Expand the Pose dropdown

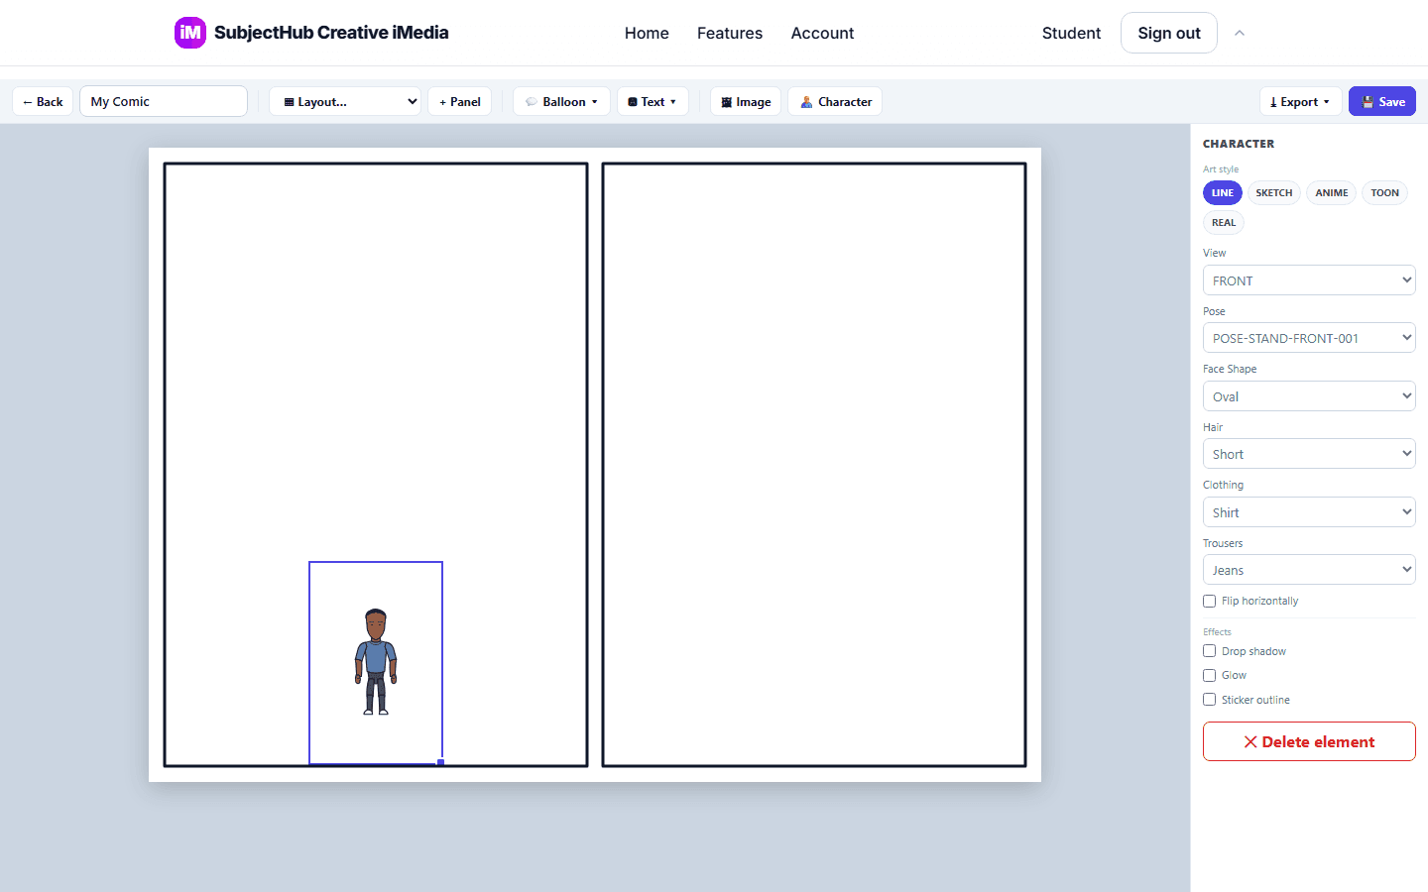pyautogui.click(x=1309, y=338)
